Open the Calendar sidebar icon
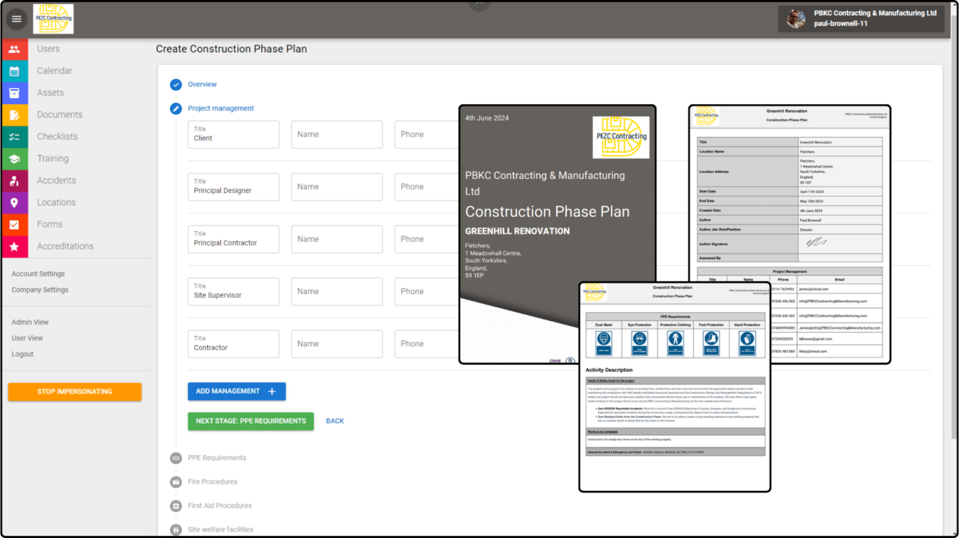 pos(14,71)
